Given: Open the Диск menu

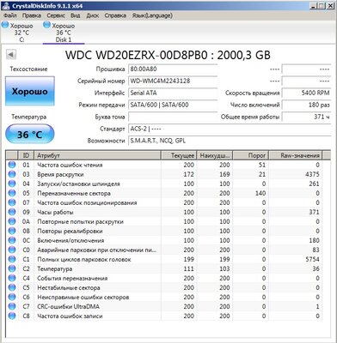Looking at the screenshot, I should 92,15.
